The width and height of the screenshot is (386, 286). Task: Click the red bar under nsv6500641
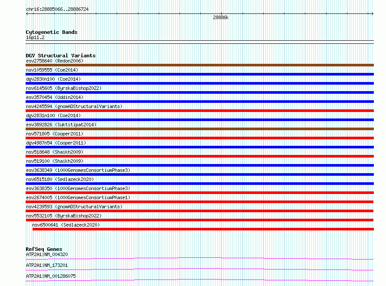203,229
